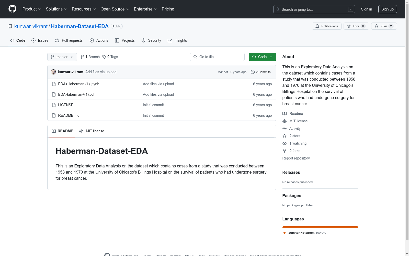Select the Code tab
Viewport: 409px width, 256px height.
coord(18,40)
